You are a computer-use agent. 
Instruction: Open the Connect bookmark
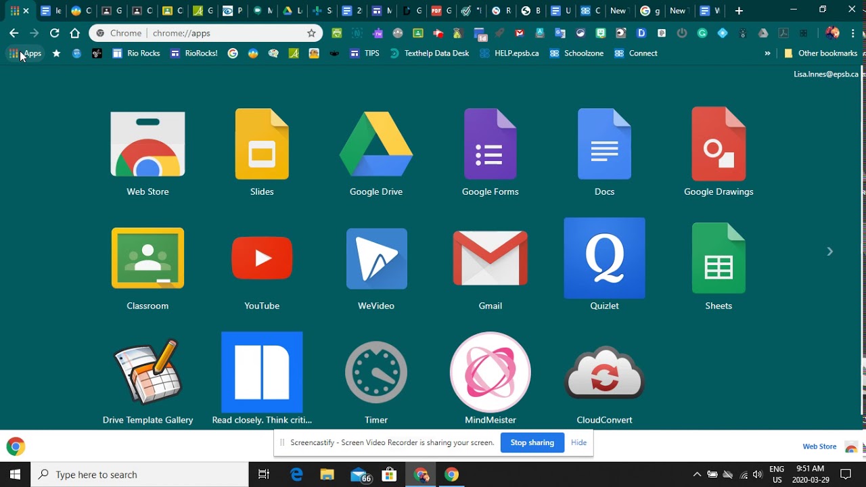635,53
